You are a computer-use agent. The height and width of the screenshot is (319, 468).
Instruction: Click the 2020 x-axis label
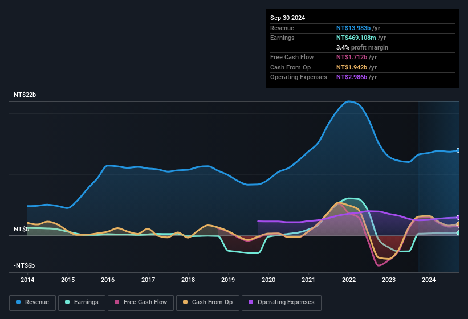click(268, 280)
